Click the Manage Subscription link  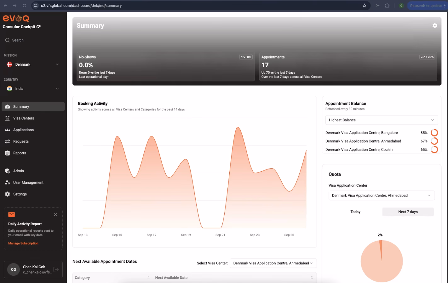[23, 243]
